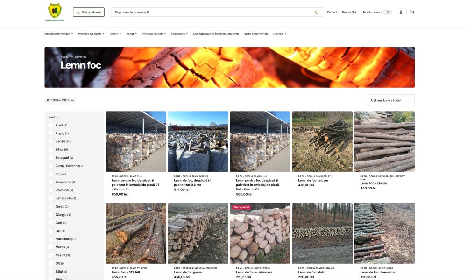The image size is (467, 280).
Task: Click the forestry company logo
Action: click(x=56, y=12)
